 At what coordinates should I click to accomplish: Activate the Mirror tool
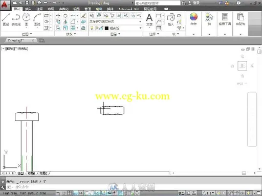tap(65, 22)
